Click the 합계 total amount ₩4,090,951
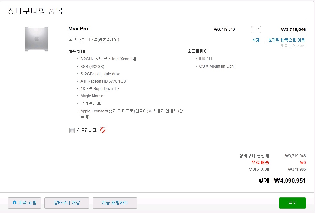315x213 pixels. (290, 181)
